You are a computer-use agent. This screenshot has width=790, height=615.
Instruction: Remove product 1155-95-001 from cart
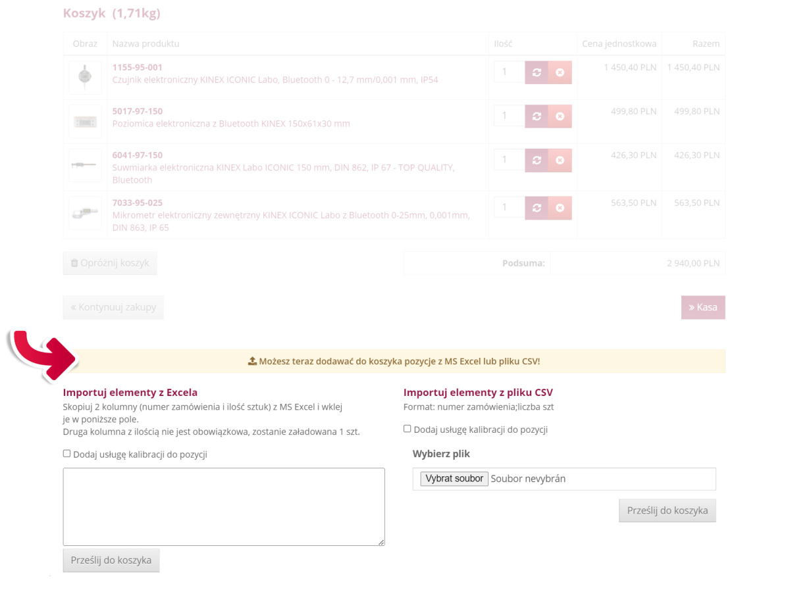click(x=560, y=72)
